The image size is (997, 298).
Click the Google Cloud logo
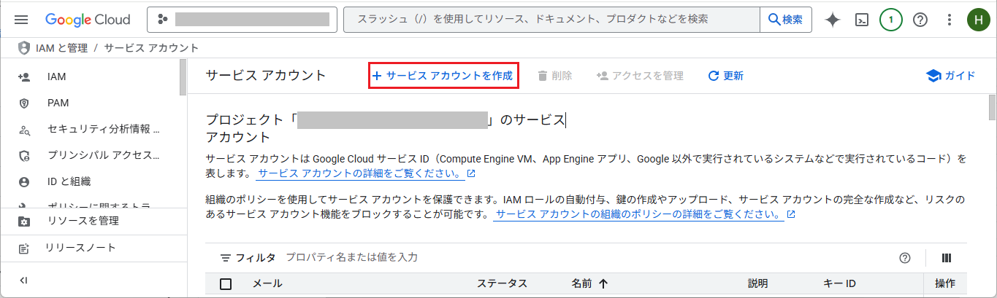coord(88,20)
